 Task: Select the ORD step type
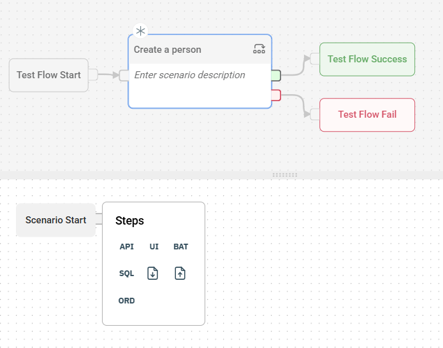tap(127, 300)
